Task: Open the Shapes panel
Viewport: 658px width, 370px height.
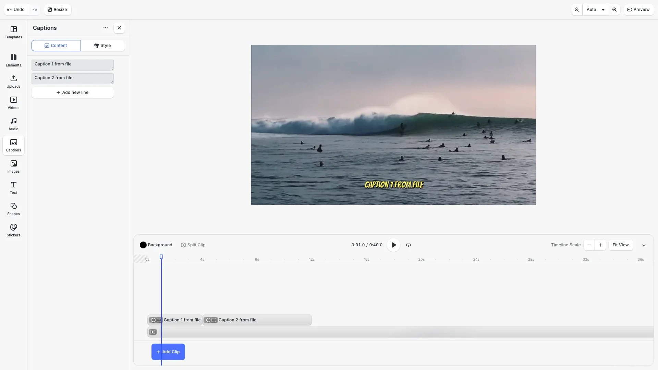Action: (13, 209)
